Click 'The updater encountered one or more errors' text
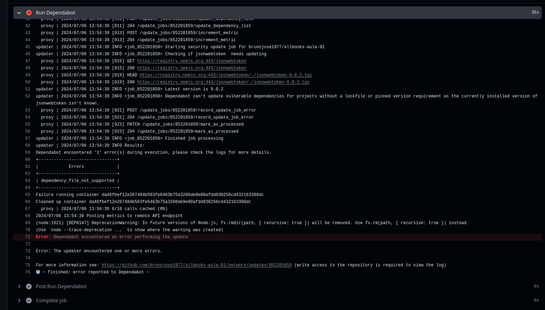The image size is (545, 310). tap(108, 251)
